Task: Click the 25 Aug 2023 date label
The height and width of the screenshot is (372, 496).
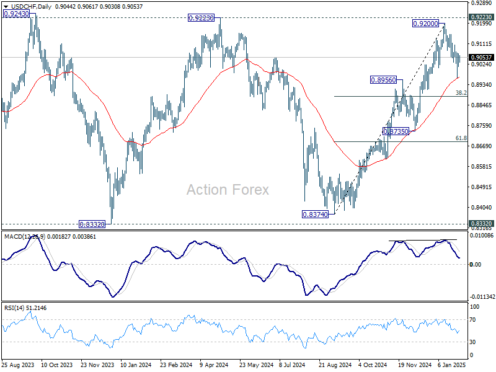Action: (x=18, y=365)
